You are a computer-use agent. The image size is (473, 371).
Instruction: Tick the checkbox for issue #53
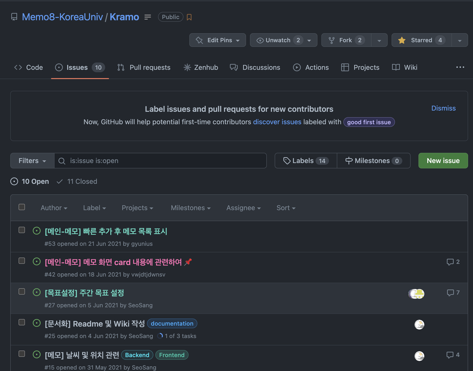(22, 230)
